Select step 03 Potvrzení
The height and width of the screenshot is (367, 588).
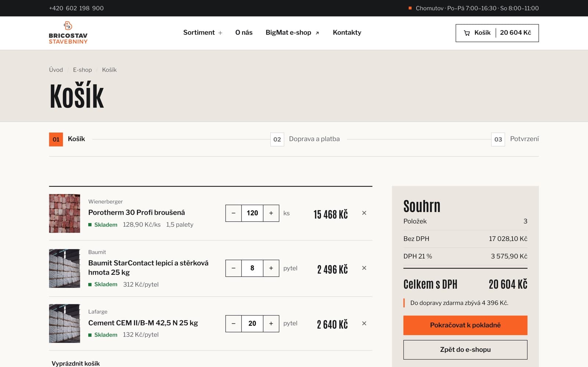click(x=515, y=139)
